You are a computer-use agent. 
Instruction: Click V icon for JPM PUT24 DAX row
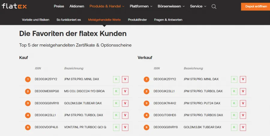pos(243,103)
